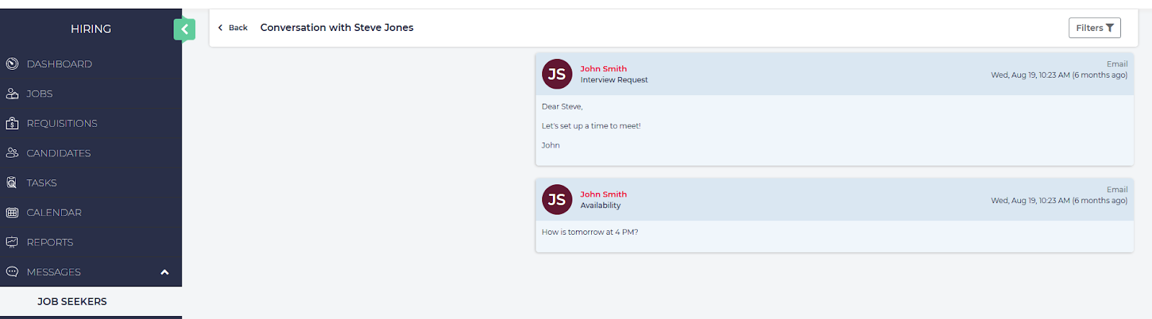This screenshot has width=1152, height=319.
Task: Click the Calendar icon in sidebar
Action: (12, 212)
